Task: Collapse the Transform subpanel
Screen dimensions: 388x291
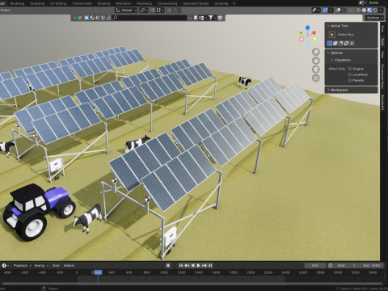Action: [x=332, y=60]
